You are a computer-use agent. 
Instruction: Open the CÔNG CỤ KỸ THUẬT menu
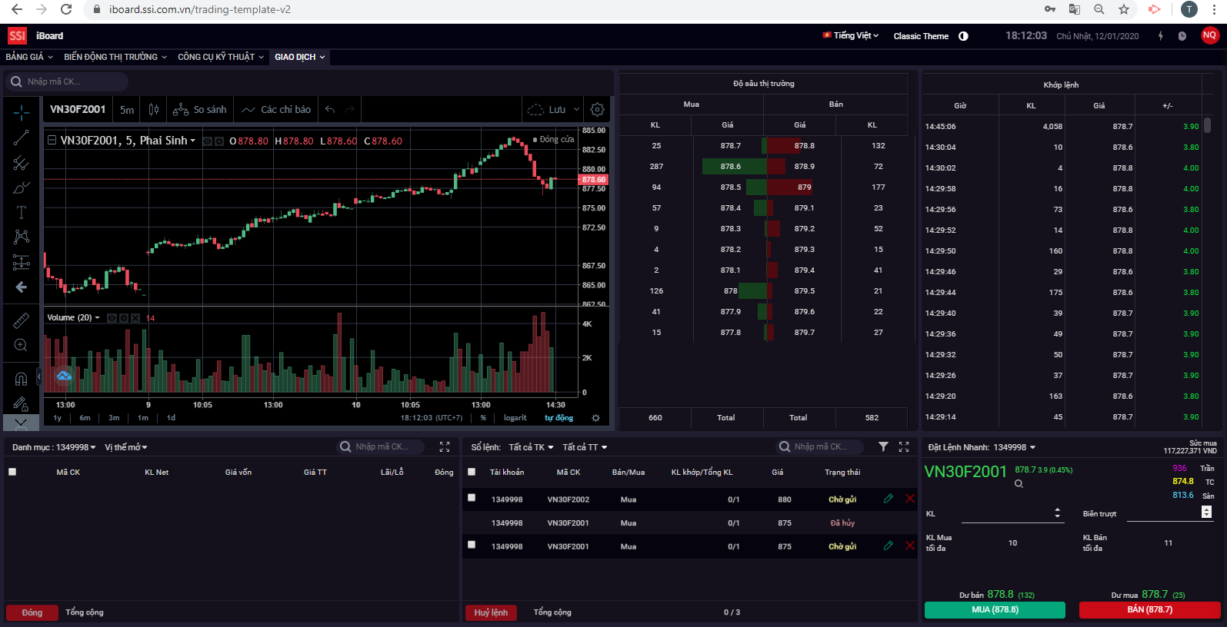coord(220,57)
